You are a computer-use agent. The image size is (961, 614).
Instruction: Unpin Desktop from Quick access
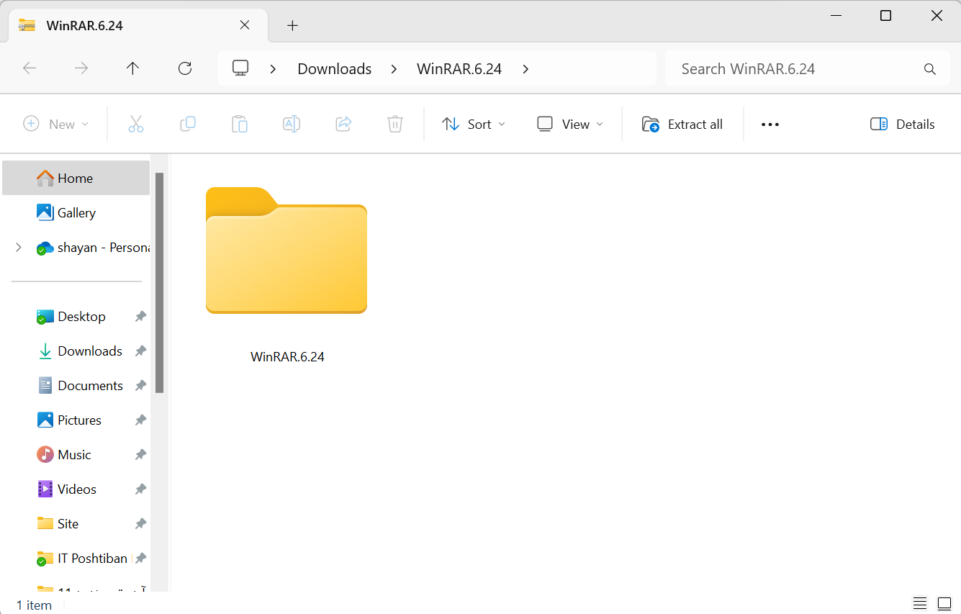tap(141, 317)
